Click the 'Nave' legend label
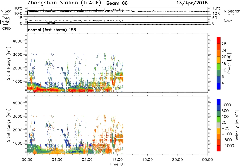Screen dimensions: 240x166 pyautogui.click(x=228, y=21)
